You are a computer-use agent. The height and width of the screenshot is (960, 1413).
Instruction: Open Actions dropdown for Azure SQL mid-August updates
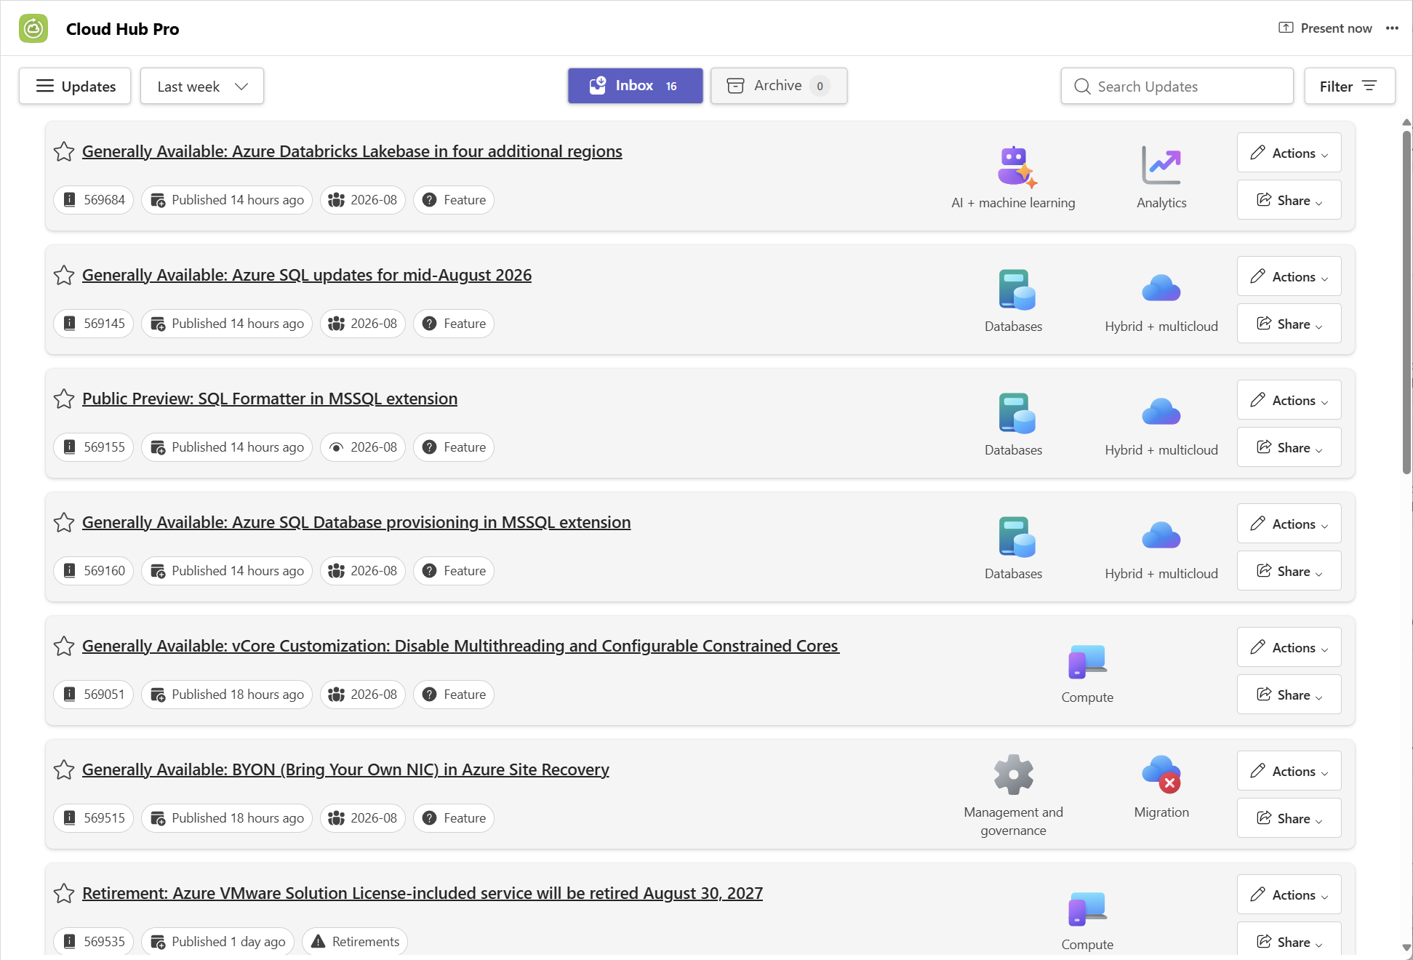pyautogui.click(x=1289, y=276)
